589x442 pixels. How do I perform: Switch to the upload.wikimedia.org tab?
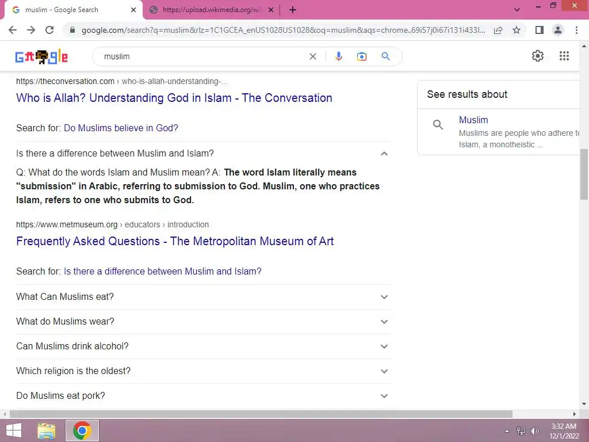point(211,10)
